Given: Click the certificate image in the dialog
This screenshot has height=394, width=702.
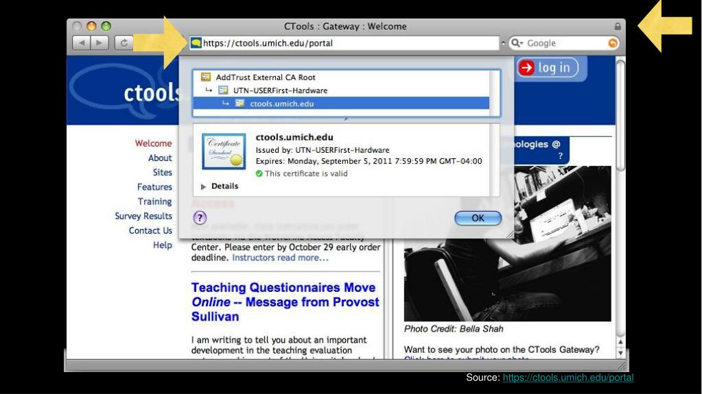Looking at the screenshot, I should tap(224, 151).
